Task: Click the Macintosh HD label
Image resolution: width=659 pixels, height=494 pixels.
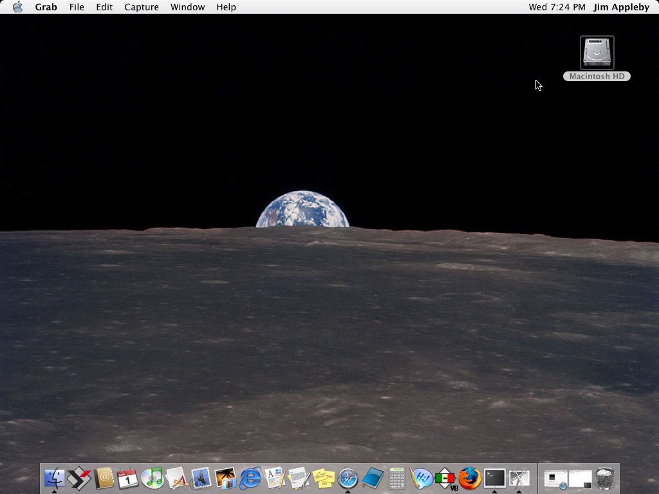Action: point(597,77)
